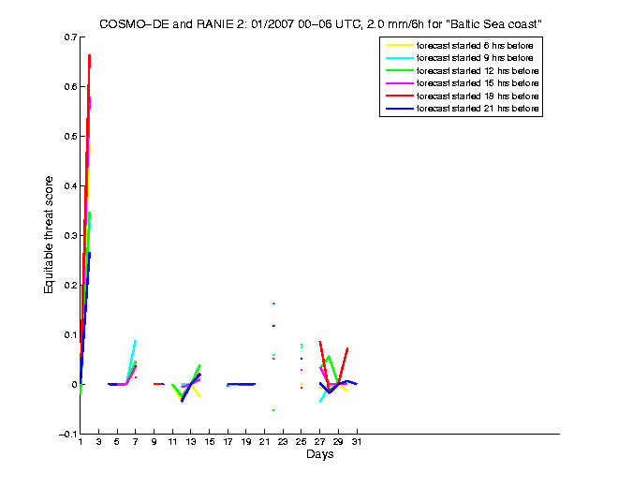This screenshot has width=618, height=487.
Task: Click x-axis tick label 13
Action: pyautogui.click(x=191, y=442)
